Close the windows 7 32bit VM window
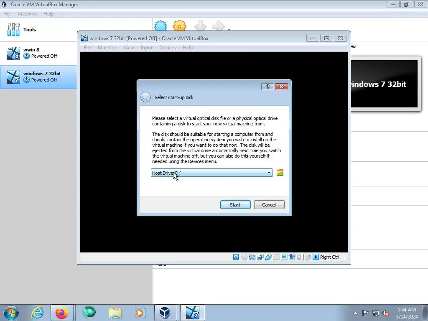The height and width of the screenshot is (321, 428). (x=340, y=38)
